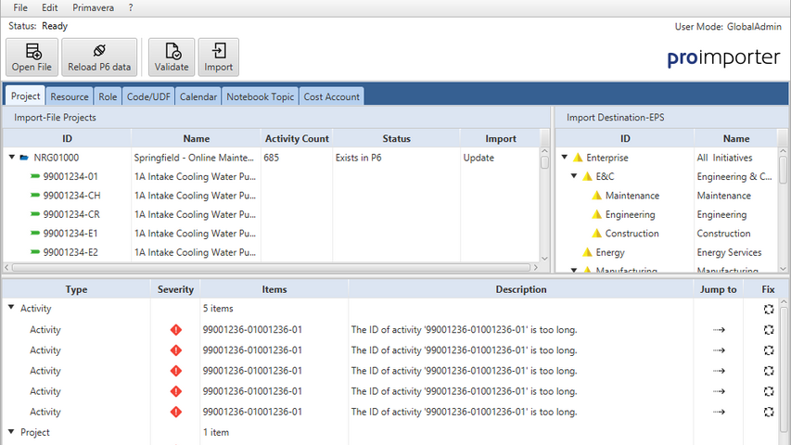This screenshot has height=445, width=791.
Task: Click red severity icon of first Activity error
Action: pyautogui.click(x=176, y=330)
